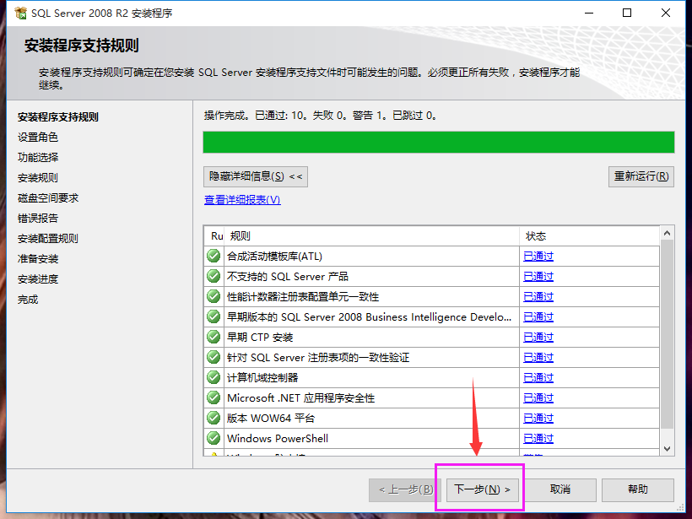
Task: Click green check icon for 性能计数器注册表配置单元一致性
Action: click(214, 296)
